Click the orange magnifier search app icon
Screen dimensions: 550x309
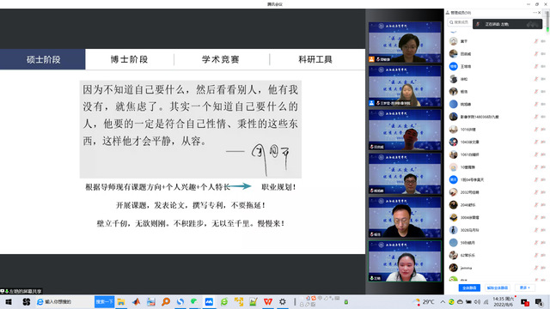(x=166, y=301)
